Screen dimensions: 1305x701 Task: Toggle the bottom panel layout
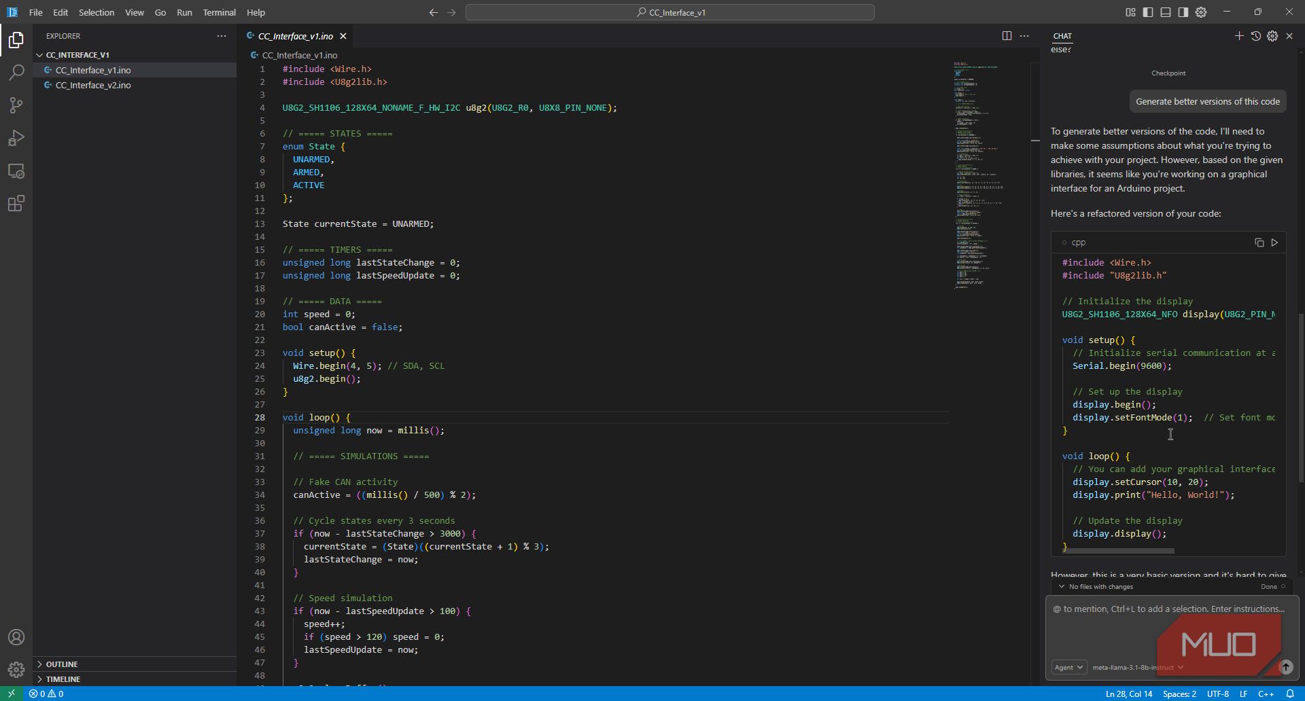tap(1166, 12)
